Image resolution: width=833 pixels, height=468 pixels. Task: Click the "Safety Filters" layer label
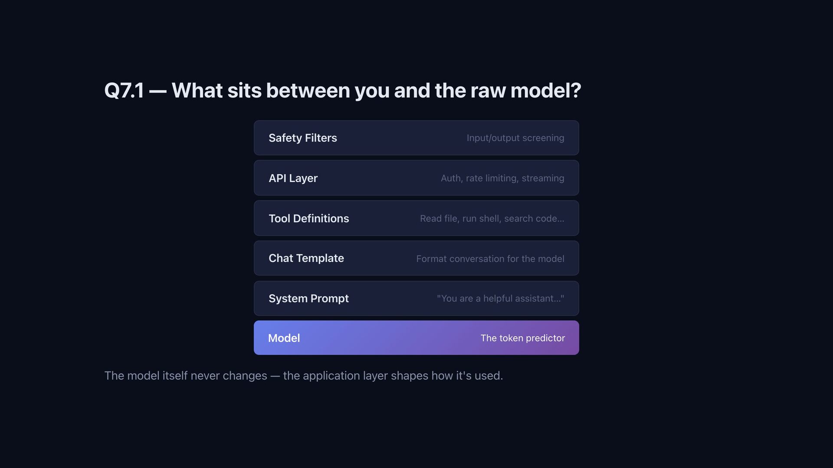click(x=302, y=138)
